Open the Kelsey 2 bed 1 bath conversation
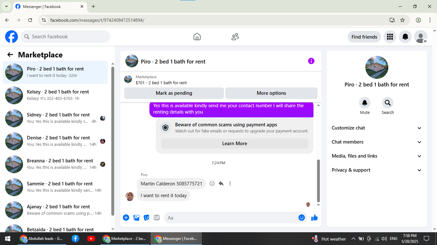 (55, 95)
